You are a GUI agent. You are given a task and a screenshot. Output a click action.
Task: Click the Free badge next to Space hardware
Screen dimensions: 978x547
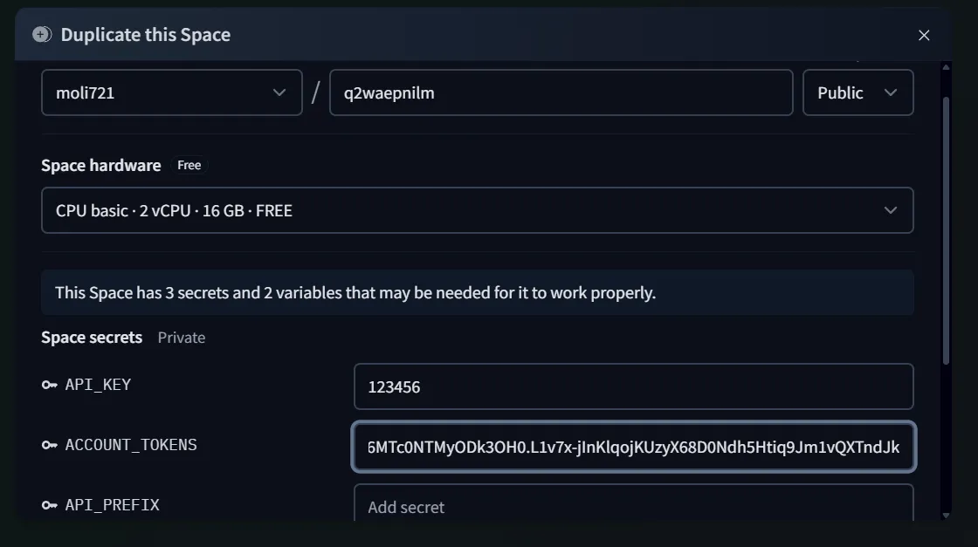pos(189,165)
